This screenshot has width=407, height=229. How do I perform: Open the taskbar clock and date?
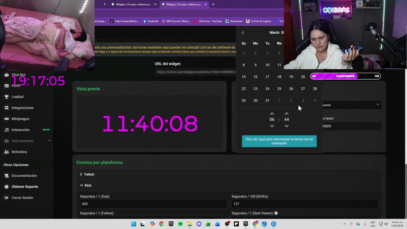(397, 224)
